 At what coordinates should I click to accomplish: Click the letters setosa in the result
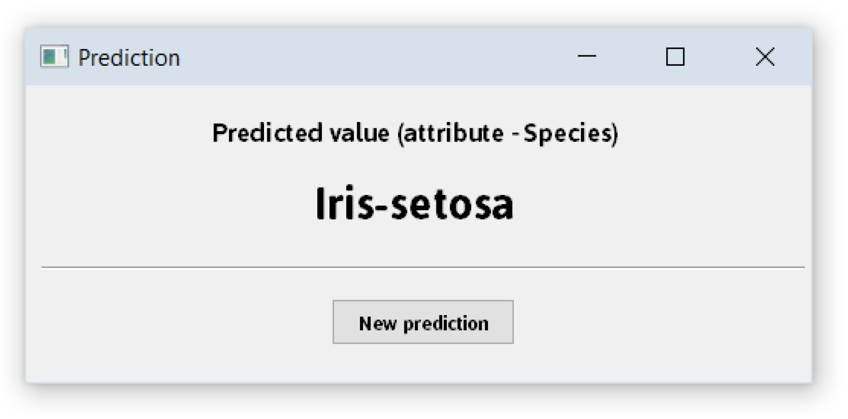[452, 205]
